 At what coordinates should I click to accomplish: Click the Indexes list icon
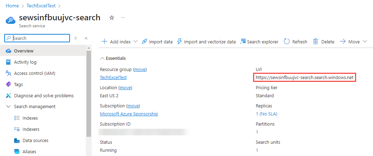click(x=17, y=118)
